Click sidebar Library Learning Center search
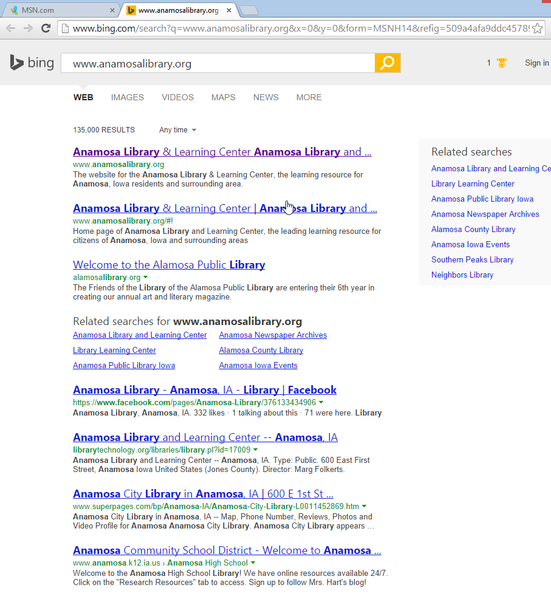The image size is (551, 599). pyautogui.click(x=473, y=183)
